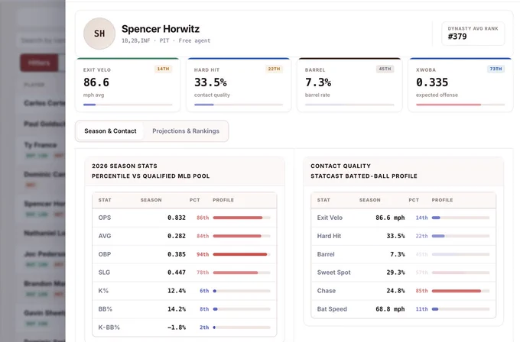Click the Chase percentile 85th
This screenshot has height=342, width=520.
coord(421,291)
